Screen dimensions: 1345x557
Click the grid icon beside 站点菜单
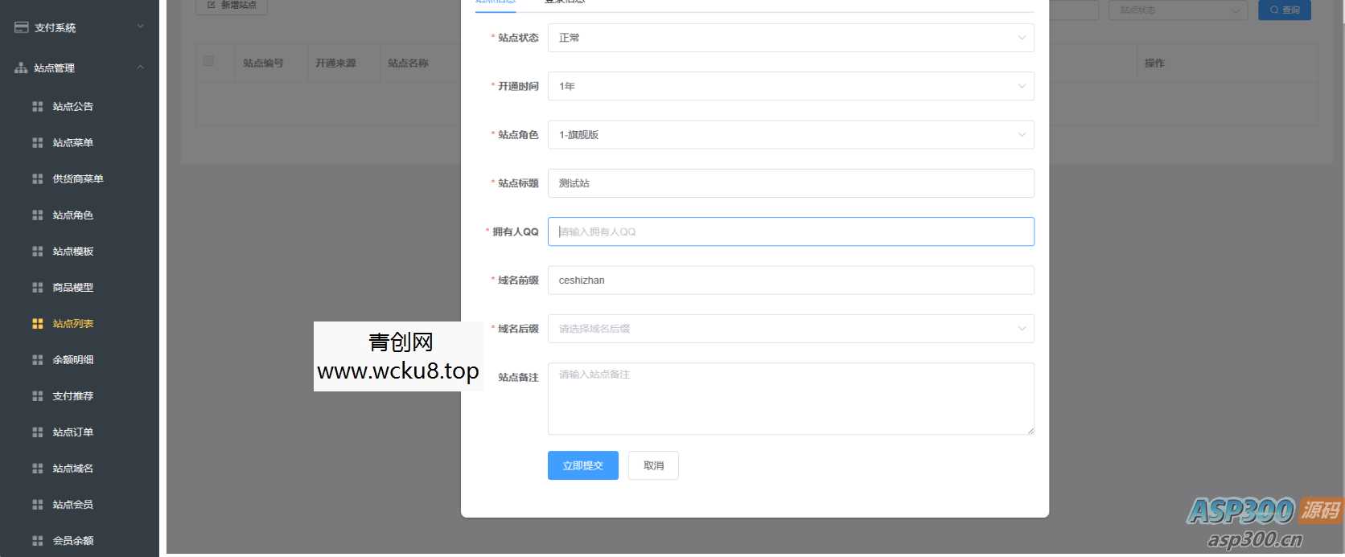click(37, 142)
